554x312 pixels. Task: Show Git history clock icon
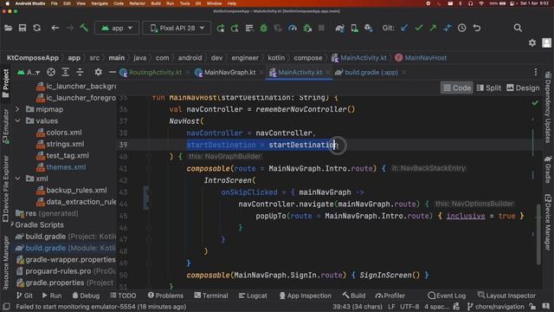coord(461,28)
